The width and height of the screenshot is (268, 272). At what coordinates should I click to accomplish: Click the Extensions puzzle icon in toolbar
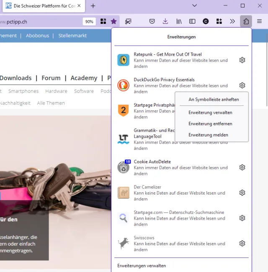point(246,21)
